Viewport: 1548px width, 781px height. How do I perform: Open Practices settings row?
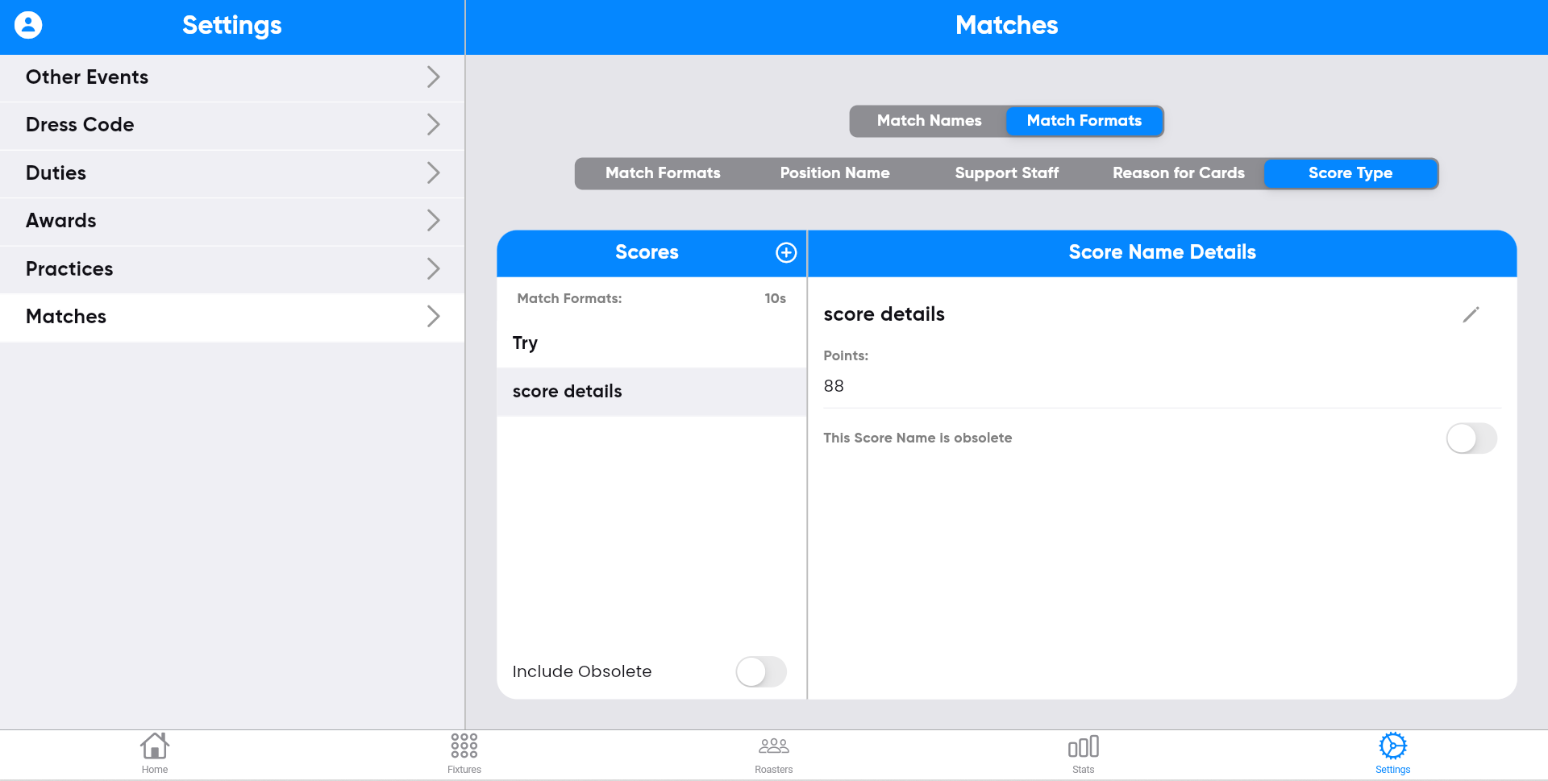[x=232, y=269]
